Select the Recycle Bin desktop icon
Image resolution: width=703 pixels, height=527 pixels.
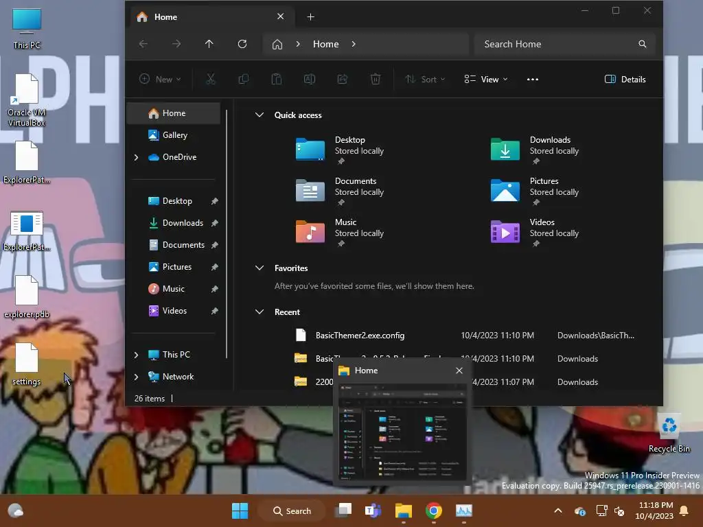pos(669,434)
